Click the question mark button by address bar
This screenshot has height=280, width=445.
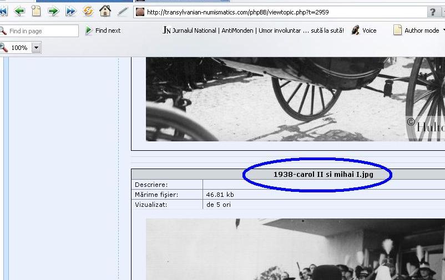pyautogui.click(x=433, y=12)
